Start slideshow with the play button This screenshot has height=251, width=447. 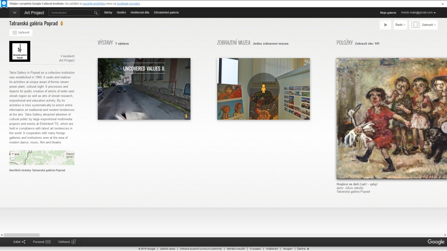click(385, 25)
